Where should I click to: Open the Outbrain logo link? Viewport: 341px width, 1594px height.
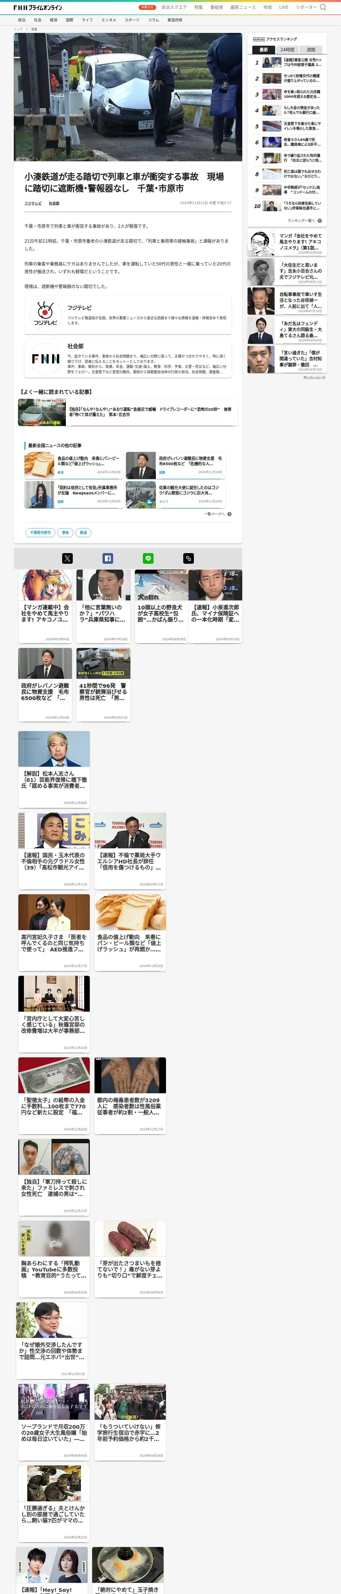coord(314,378)
